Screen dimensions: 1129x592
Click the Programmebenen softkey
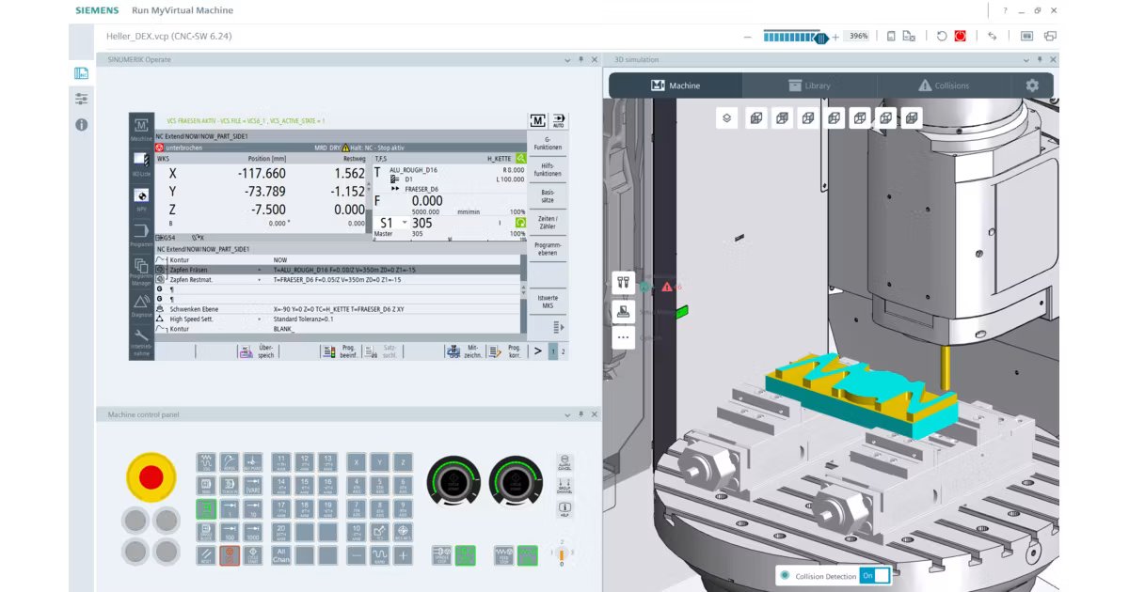pos(548,248)
